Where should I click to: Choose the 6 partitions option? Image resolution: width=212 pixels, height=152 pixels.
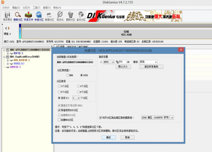tap(78, 92)
